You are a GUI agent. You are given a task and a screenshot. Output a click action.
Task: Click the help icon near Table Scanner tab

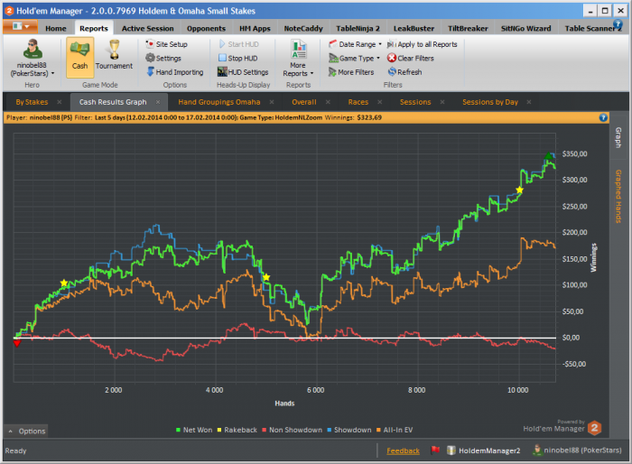tap(618, 24)
